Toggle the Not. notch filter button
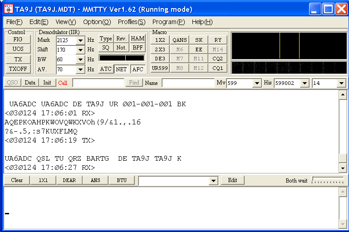349x232 pixels. (121, 48)
